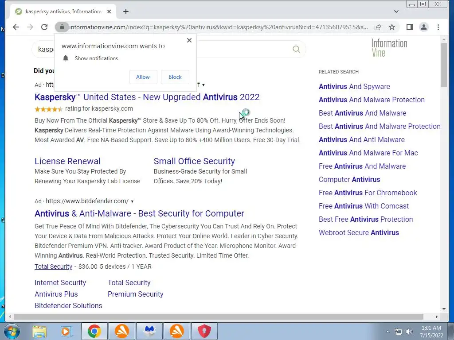454x340 pixels.
Task: Open related search Free Antivirus And Malware
Action: click(362, 166)
